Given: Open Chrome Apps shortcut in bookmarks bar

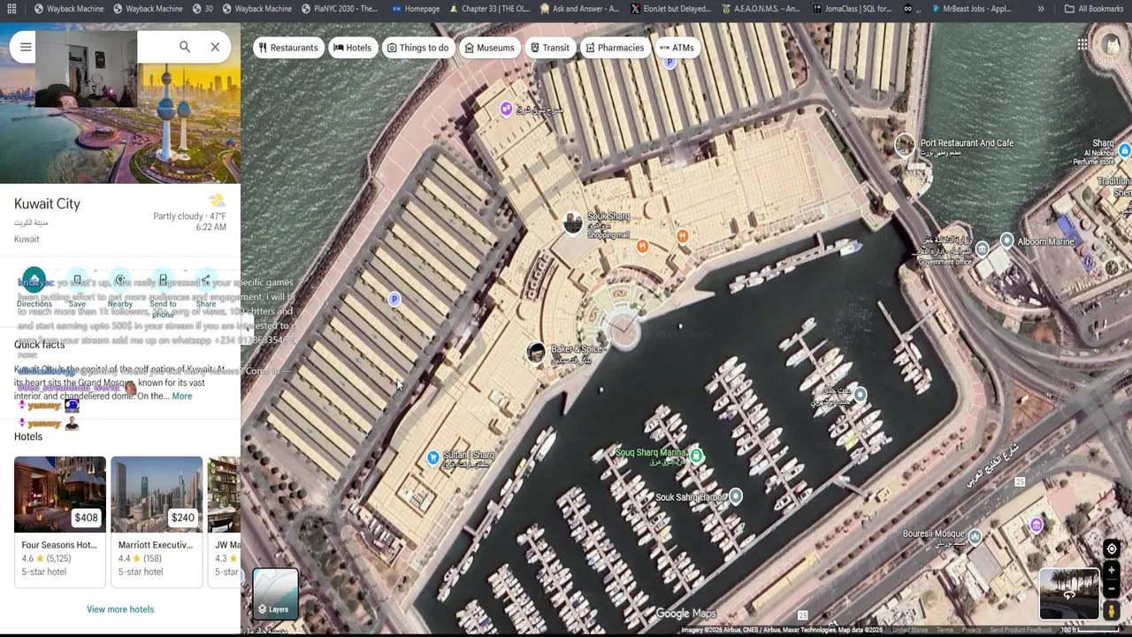Looking at the screenshot, I should [x=12, y=9].
